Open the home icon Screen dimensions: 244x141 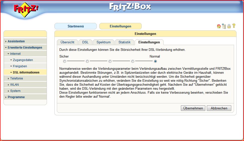click(x=219, y=26)
